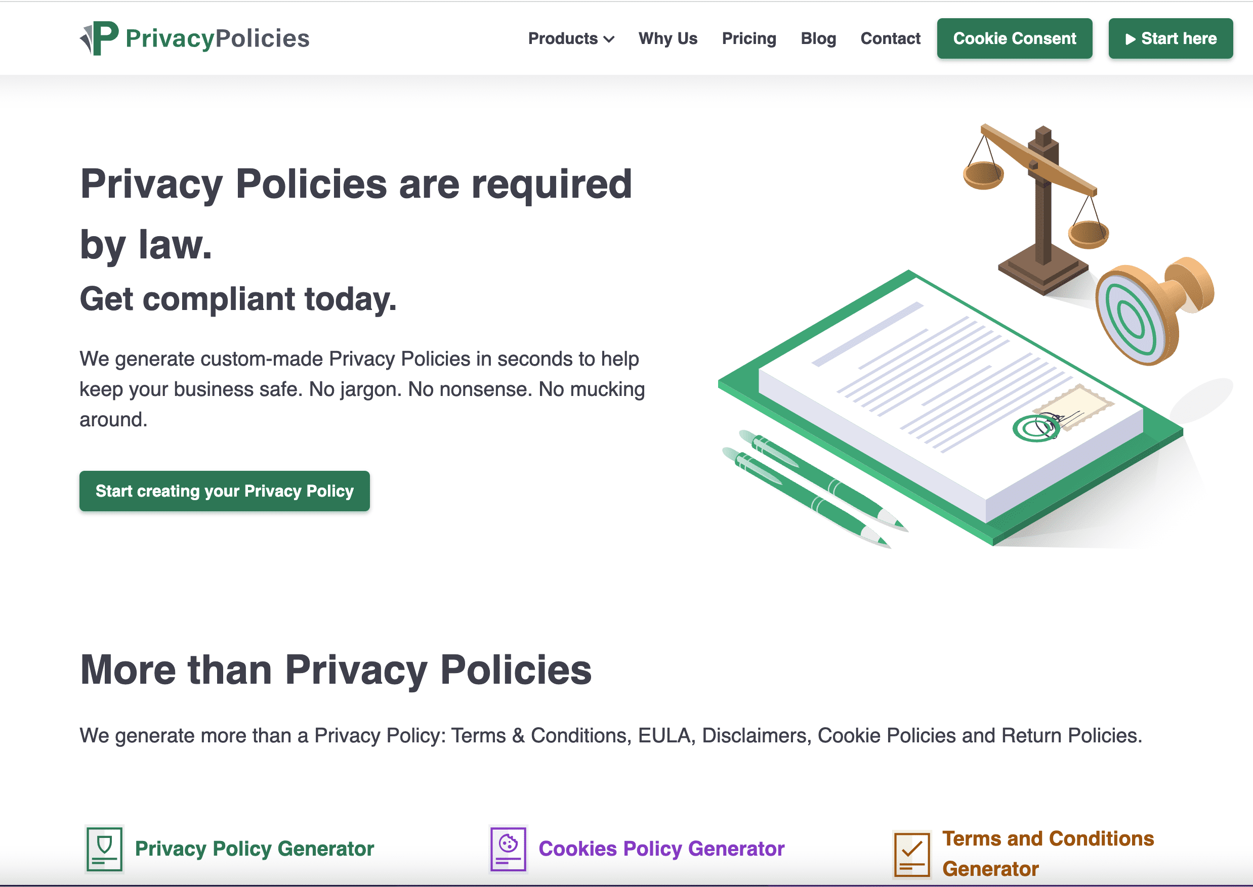Screen dimensions: 1253x887
Task: Click the Cookie Consent button
Action: pyautogui.click(x=1014, y=38)
